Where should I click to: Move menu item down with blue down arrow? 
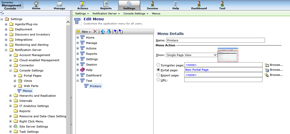109,31
